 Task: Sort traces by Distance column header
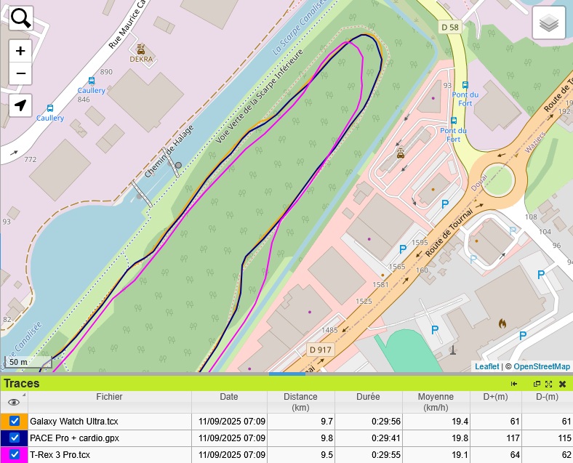point(300,402)
